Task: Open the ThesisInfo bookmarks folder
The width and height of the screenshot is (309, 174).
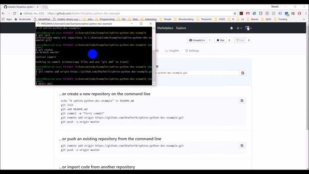Action: pos(204,19)
